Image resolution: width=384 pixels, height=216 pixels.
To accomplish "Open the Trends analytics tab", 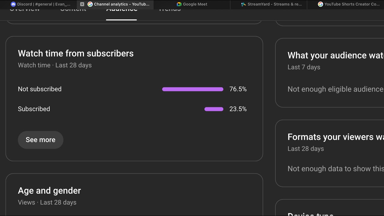I will (169, 10).
